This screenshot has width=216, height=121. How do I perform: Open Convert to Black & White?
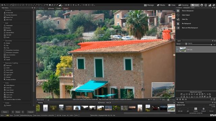(x=12, y=99)
